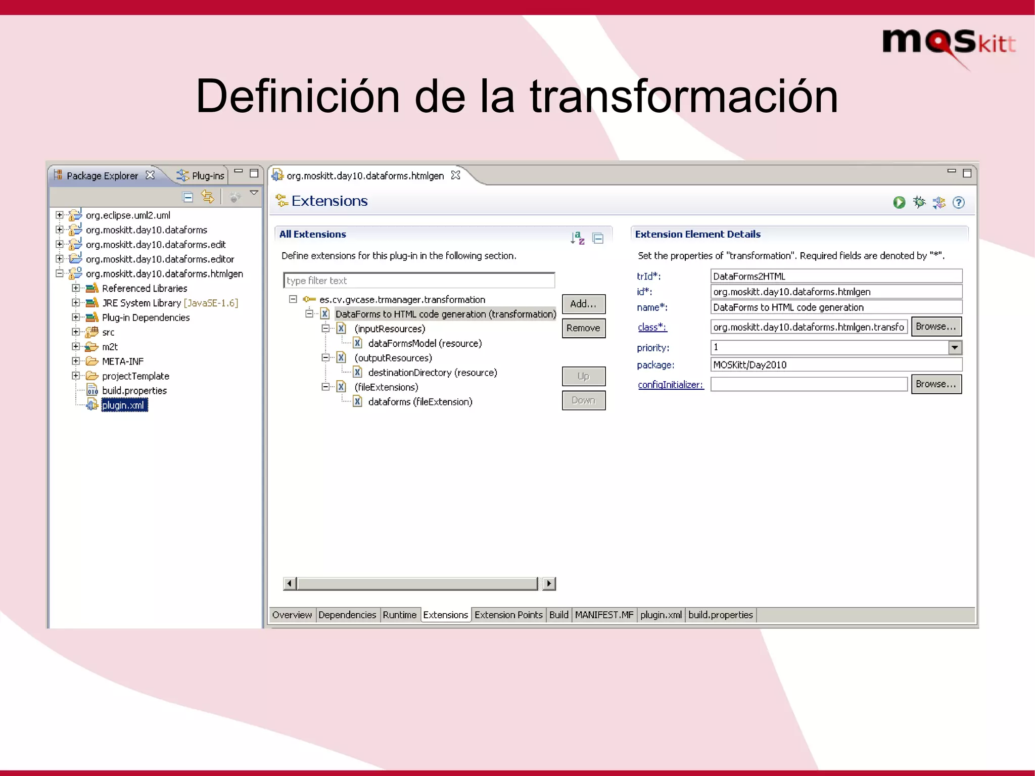Switch to the Dependencies tab
Image resolution: width=1035 pixels, height=776 pixels.
click(x=347, y=615)
